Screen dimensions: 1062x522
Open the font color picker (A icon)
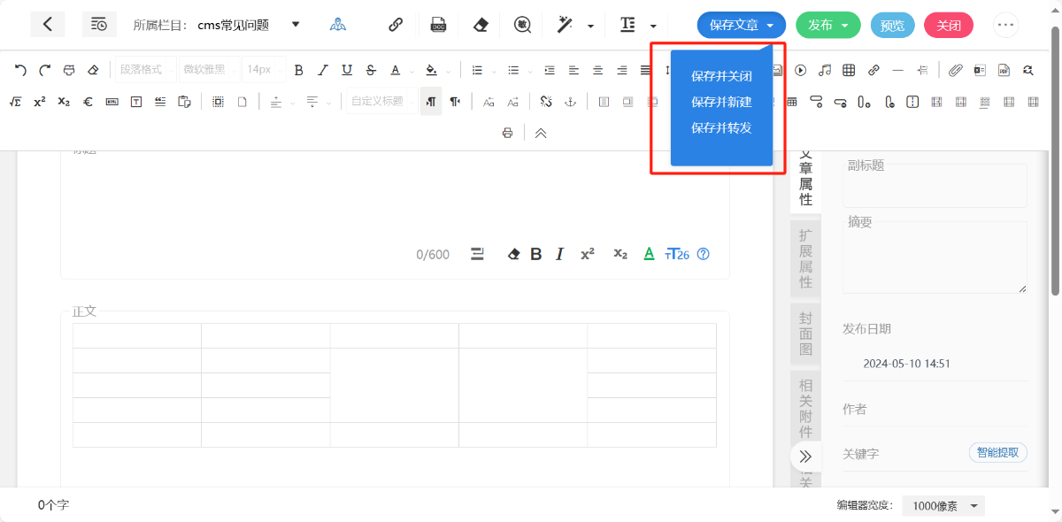(395, 70)
